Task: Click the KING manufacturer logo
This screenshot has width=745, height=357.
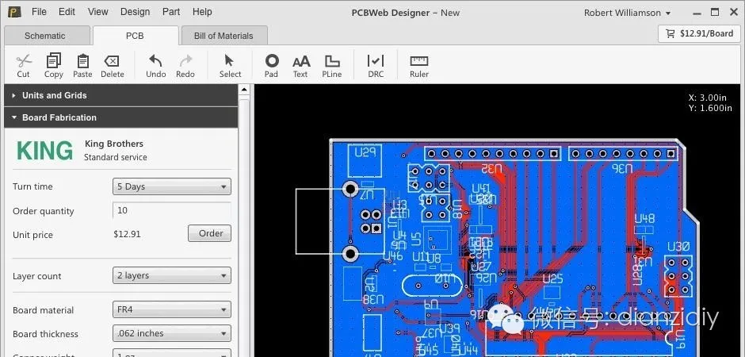Action: (44, 151)
